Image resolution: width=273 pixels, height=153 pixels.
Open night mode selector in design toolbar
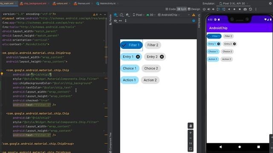point(128,15)
